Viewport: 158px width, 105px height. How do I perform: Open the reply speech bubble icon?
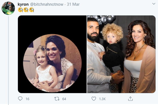[x=20, y=99]
